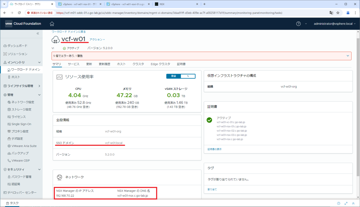Collapse the 管理 section
The image size is (360, 207).
click(x=39, y=95)
